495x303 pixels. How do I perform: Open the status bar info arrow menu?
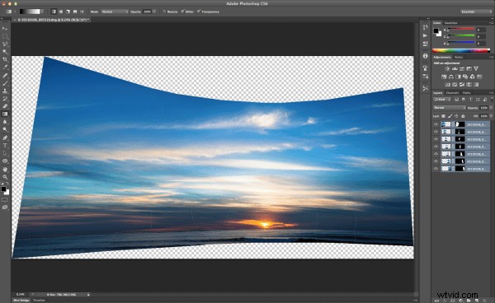[88, 295]
